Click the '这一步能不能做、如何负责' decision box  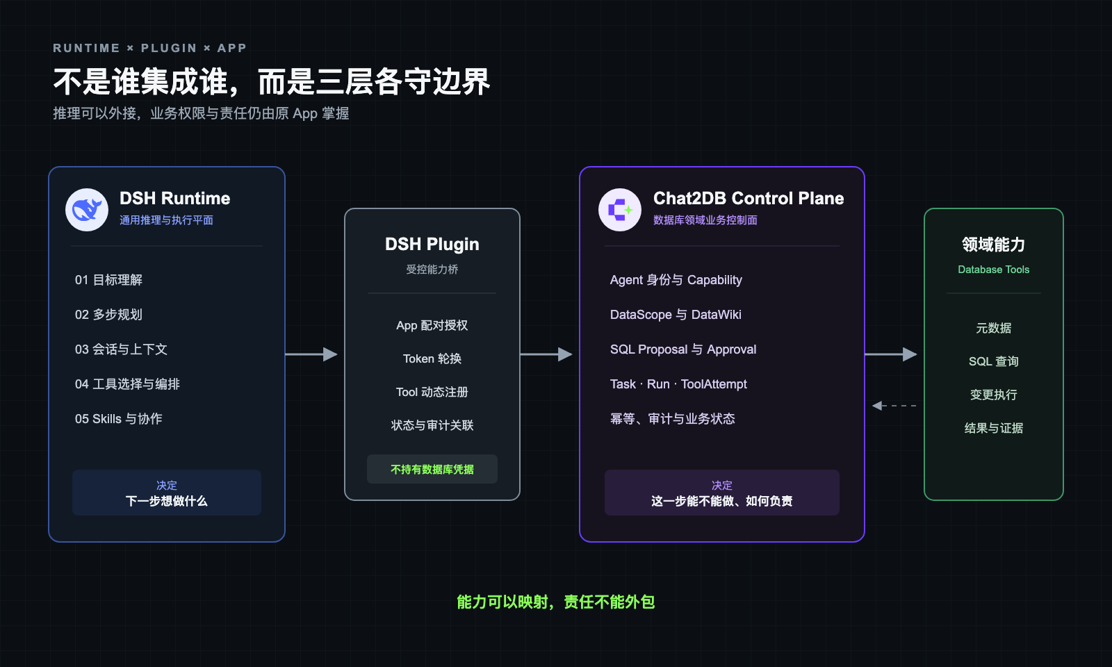coord(722,493)
